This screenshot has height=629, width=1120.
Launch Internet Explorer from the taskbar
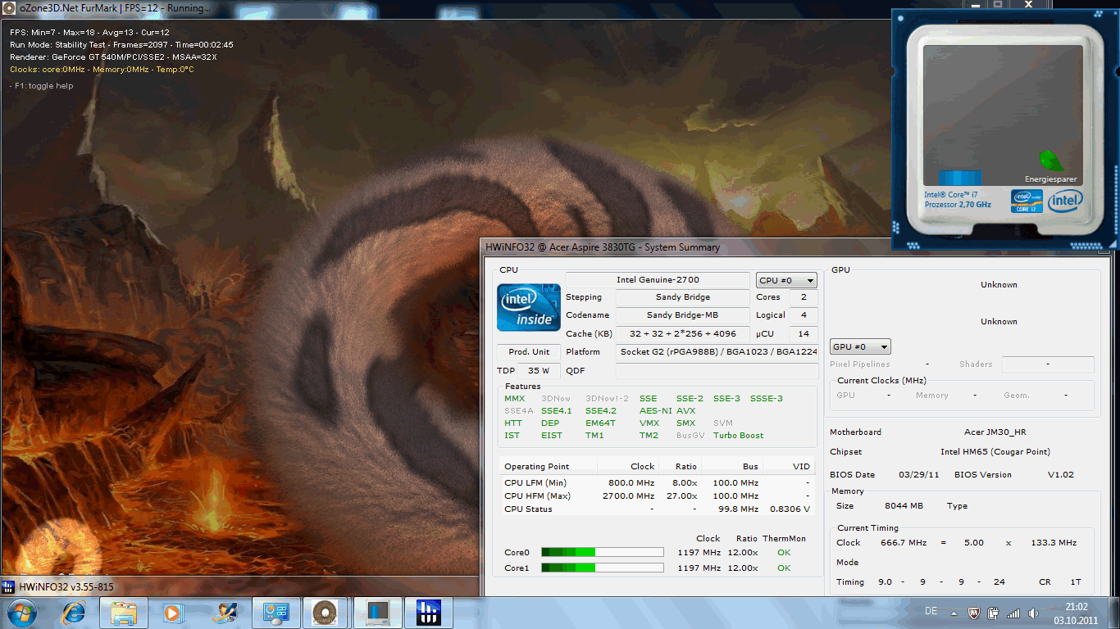(74, 612)
